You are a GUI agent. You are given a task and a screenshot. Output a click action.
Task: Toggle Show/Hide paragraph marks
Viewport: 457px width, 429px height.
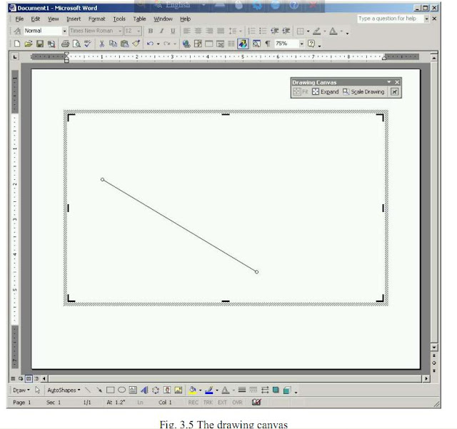tap(268, 44)
